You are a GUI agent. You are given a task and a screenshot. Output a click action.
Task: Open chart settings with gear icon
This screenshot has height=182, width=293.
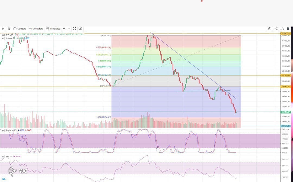coord(270,29)
